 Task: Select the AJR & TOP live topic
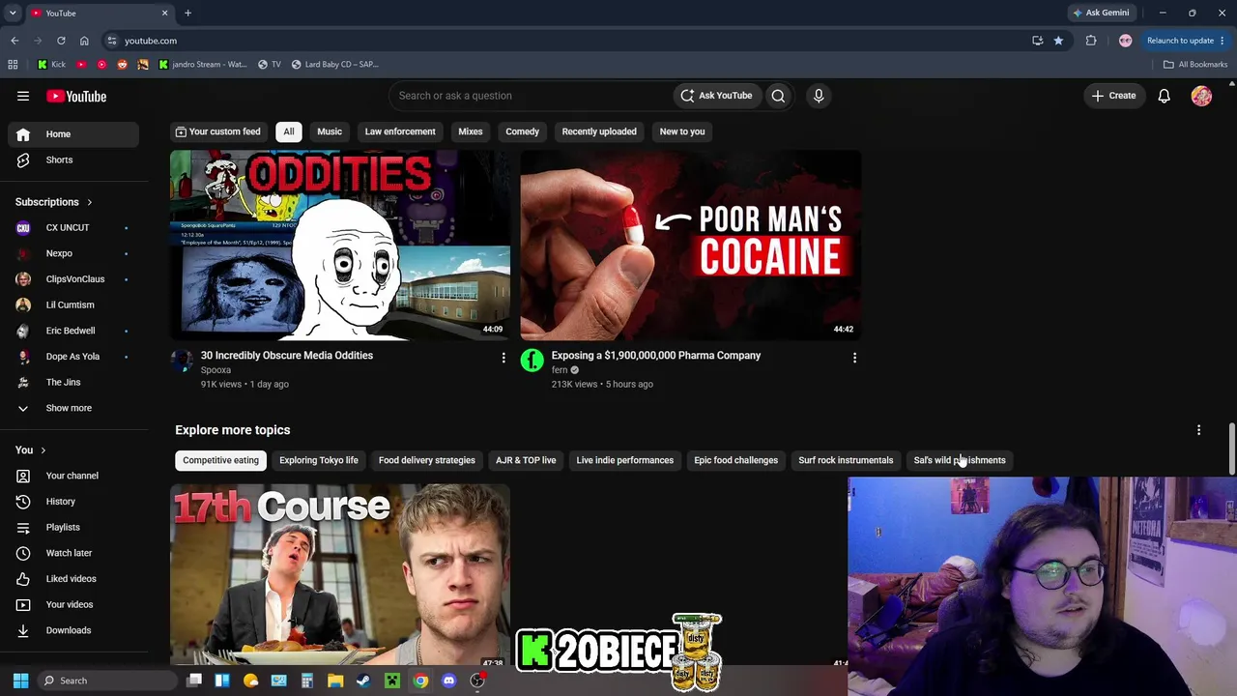pos(526,460)
